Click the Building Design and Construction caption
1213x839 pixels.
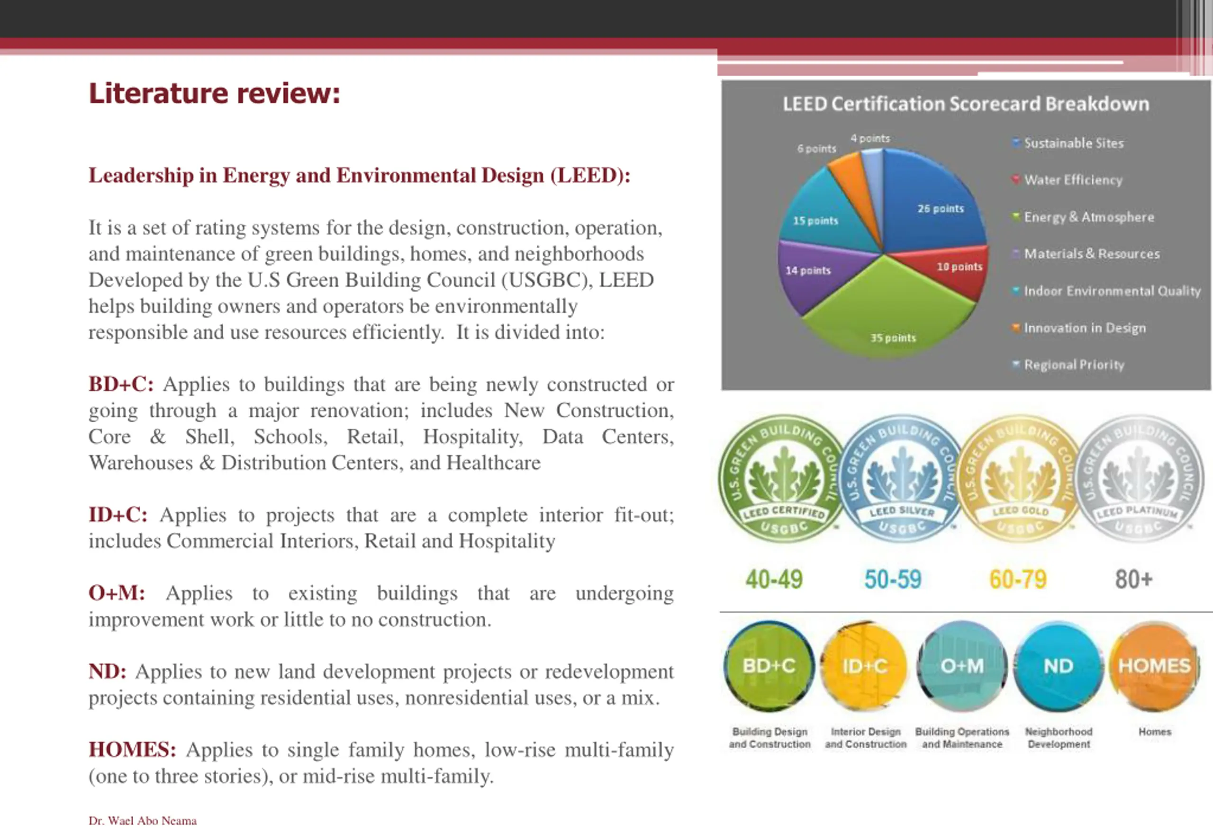(769, 738)
